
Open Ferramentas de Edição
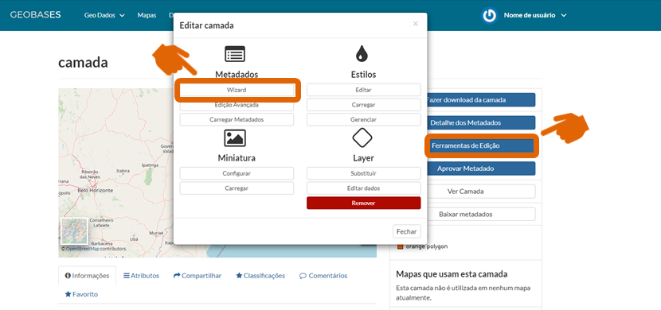[x=482, y=145]
